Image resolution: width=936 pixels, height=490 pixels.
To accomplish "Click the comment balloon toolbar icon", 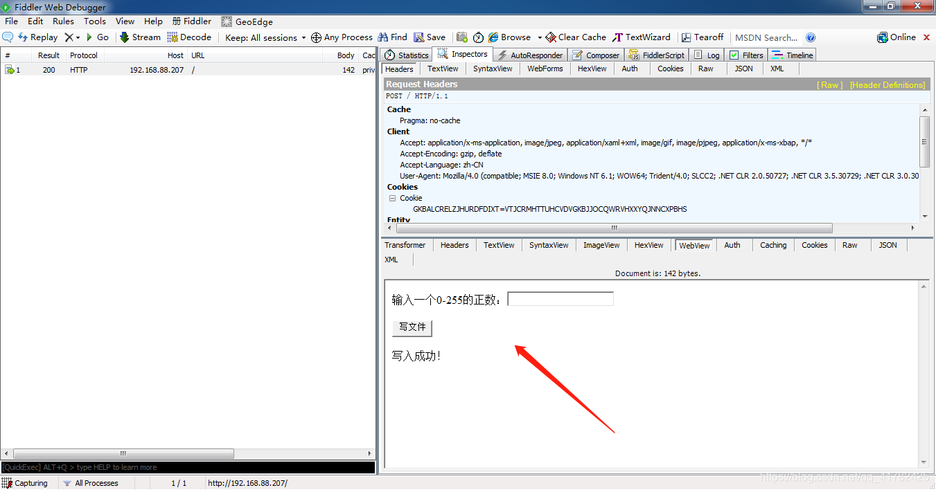I will tap(8, 37).
